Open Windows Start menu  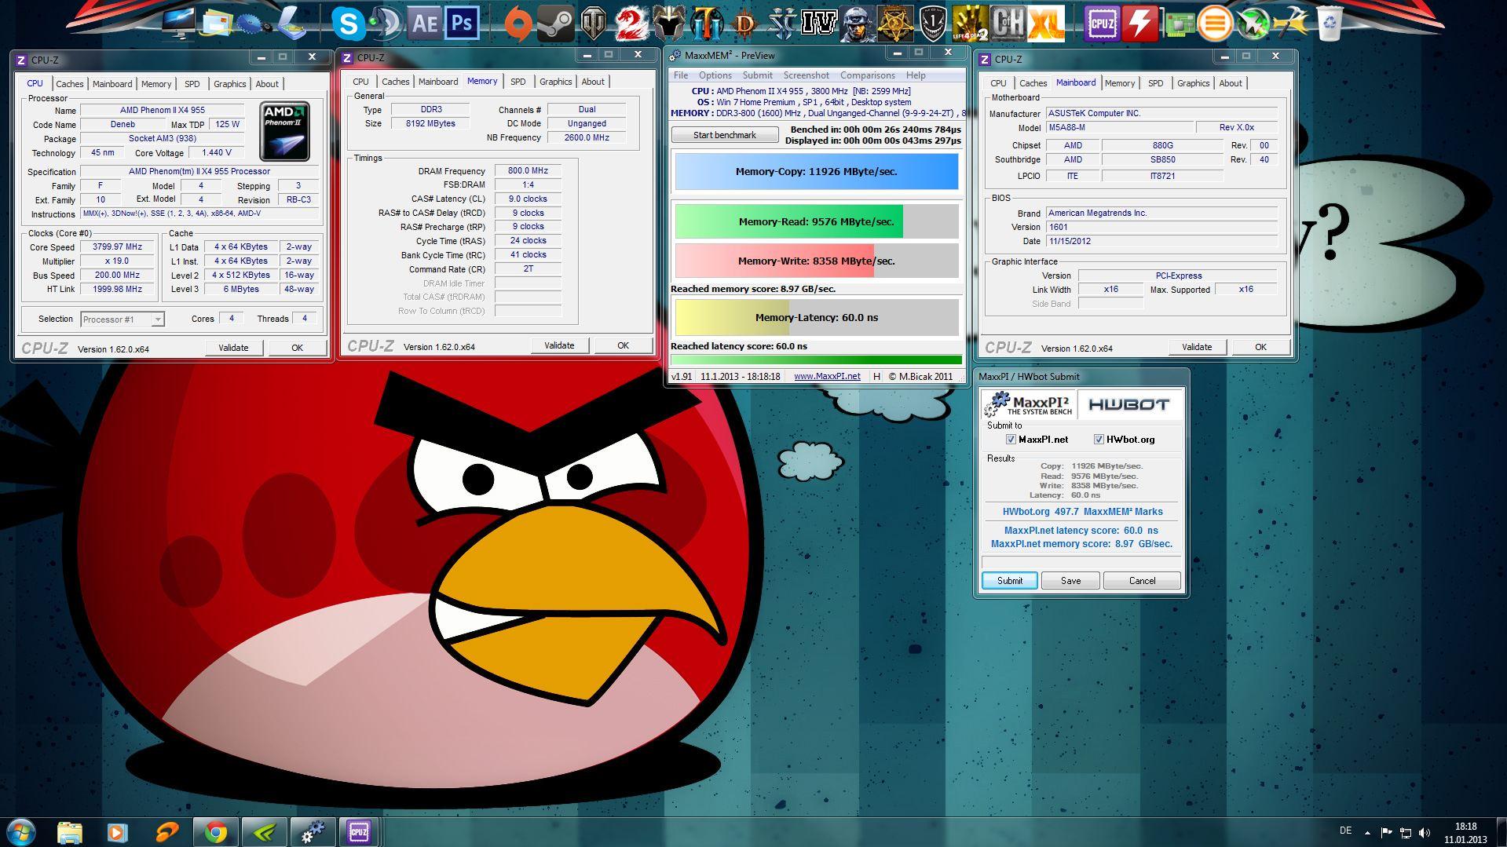[21, 832]
